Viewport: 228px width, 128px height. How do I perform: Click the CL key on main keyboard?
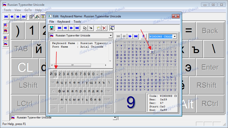[25, 67]
